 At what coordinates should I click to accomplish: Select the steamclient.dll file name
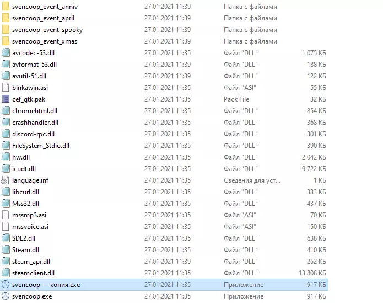33,273
